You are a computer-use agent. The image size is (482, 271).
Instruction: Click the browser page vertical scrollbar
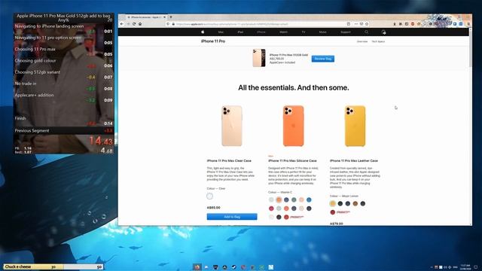(471, 126)
